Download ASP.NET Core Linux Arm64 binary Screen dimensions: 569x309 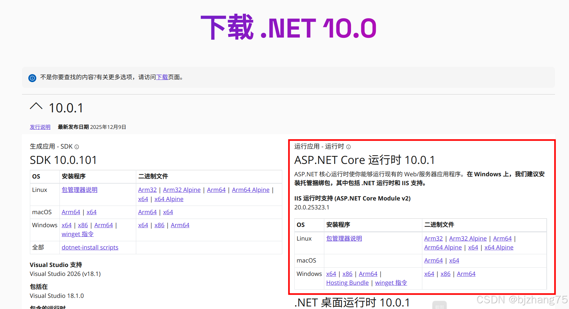pos(502,238)
